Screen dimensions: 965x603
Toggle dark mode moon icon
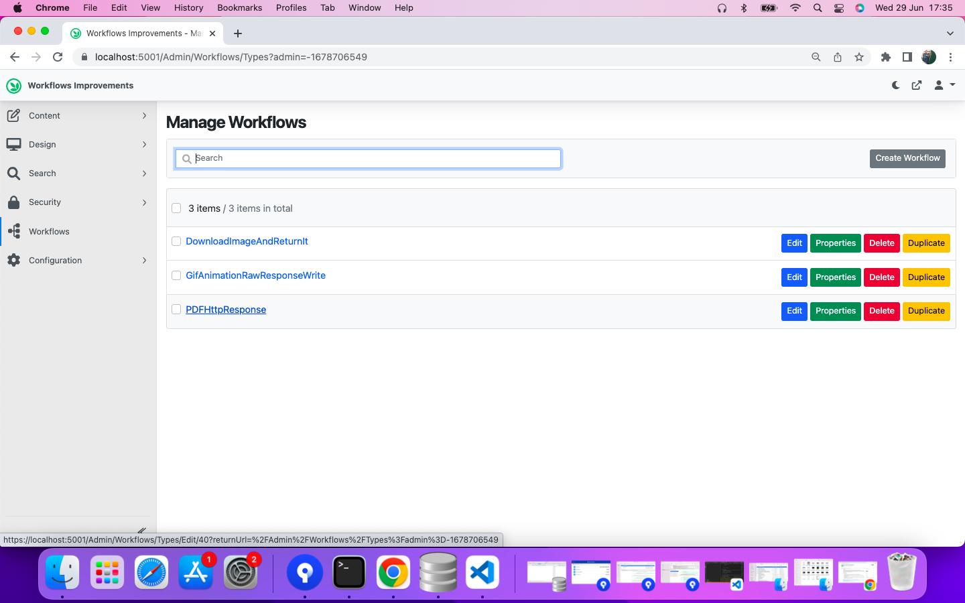(896, 85)
